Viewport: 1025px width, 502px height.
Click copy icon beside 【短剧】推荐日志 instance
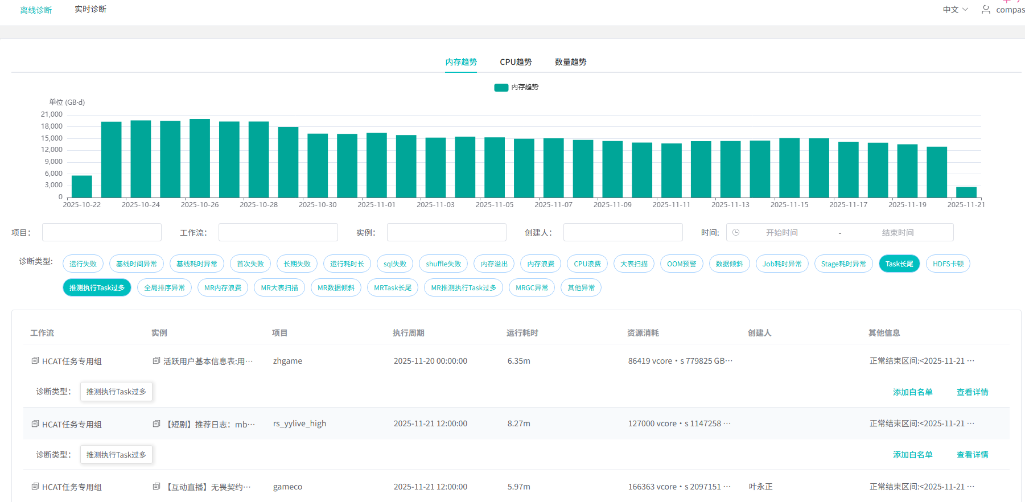157,423
